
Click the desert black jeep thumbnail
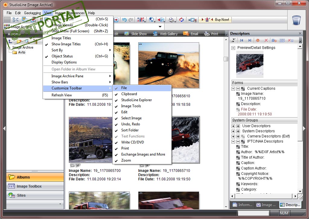coord(169,65)
